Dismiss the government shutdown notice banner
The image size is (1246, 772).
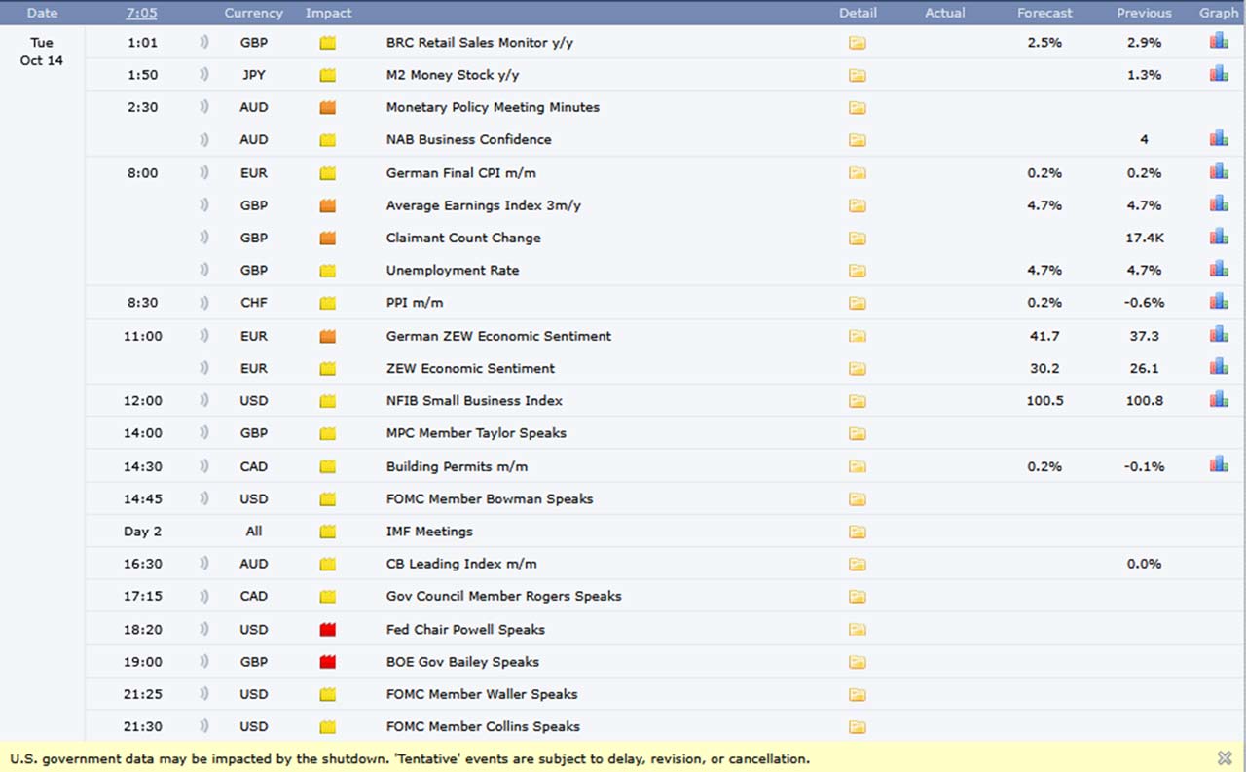click(1225, 757)
